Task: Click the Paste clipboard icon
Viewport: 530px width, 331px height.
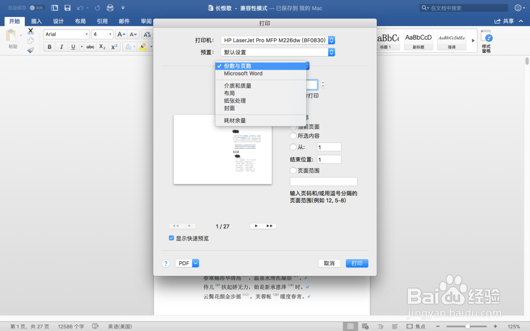Action: [12, 35]
